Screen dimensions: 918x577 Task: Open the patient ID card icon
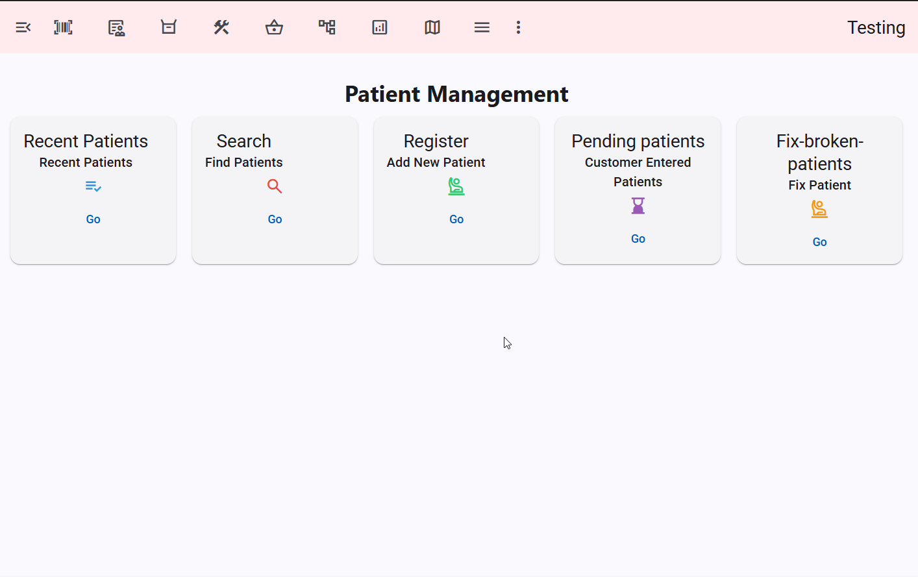click(x=116, y=27)
